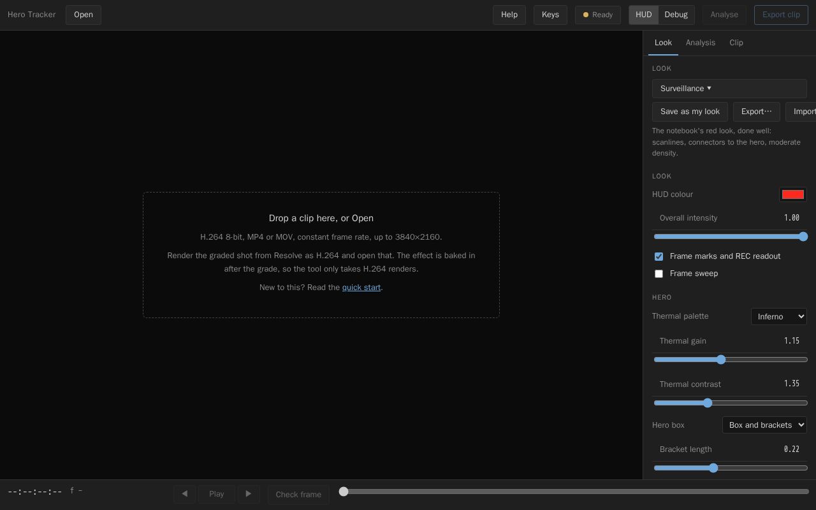Enable the Frame sweep checkbox

(659, 273)
